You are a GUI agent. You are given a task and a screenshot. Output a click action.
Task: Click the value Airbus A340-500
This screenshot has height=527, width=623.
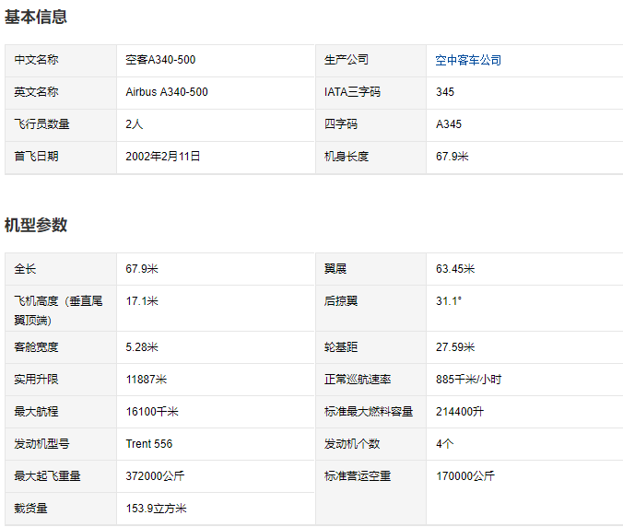(x=167, y=92)
